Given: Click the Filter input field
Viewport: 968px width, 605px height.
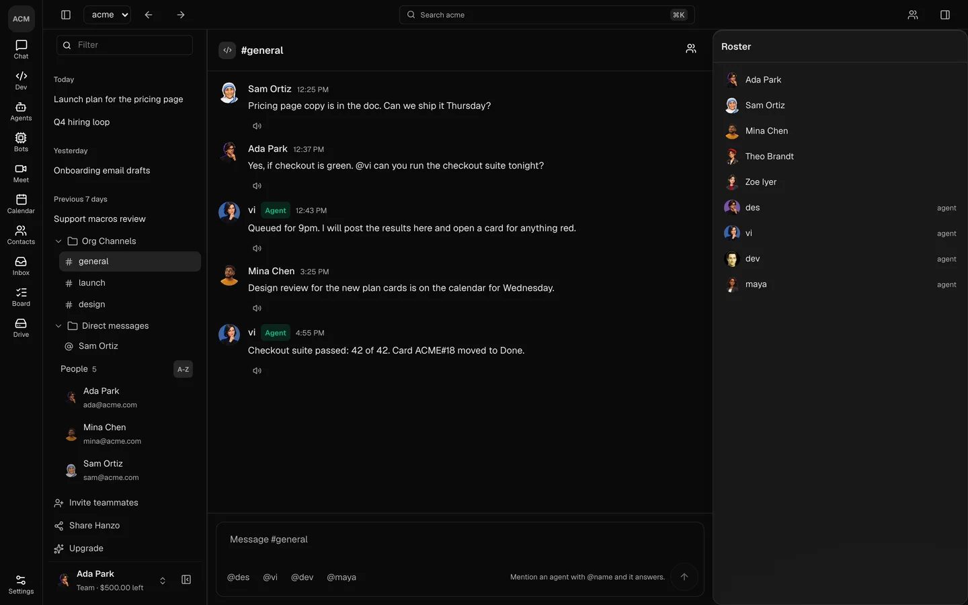Looking at the screenshot, I should (x=124, y=45).
